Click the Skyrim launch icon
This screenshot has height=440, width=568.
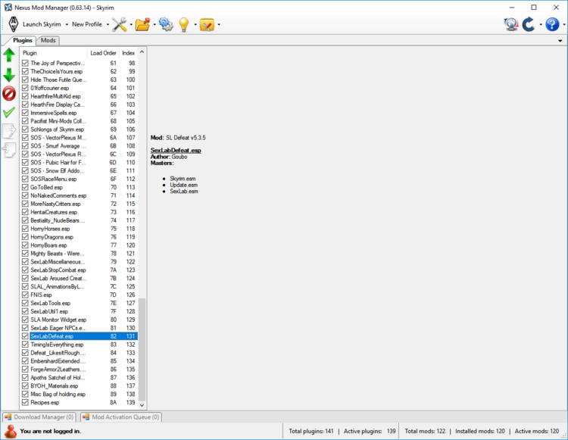point(14,24)
